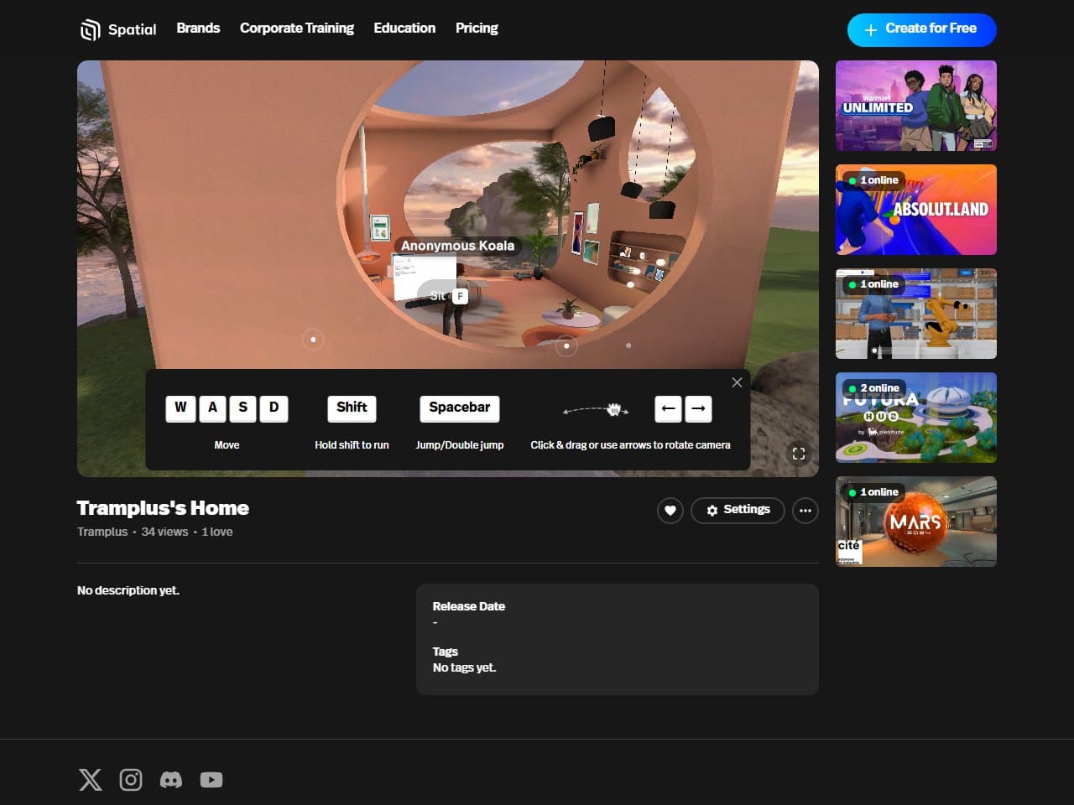Open the Brands menu item
Screen dimensions: 1074x805
[198, 29]
